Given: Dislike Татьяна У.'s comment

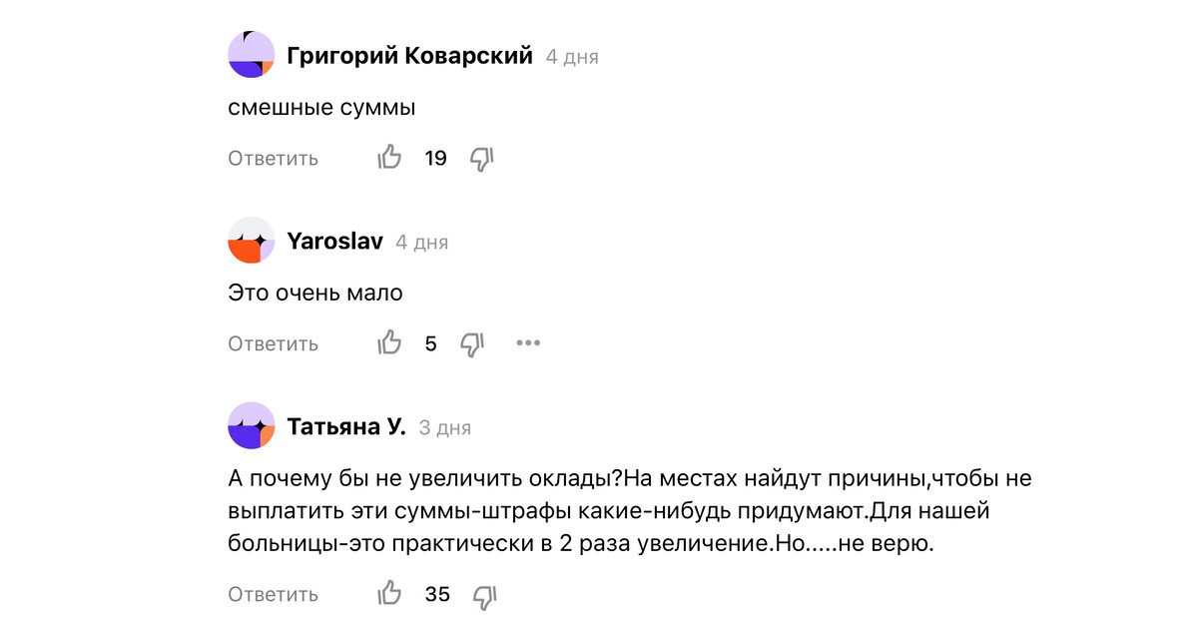Looking at the screenshot, I should click(x=485, y=593).
